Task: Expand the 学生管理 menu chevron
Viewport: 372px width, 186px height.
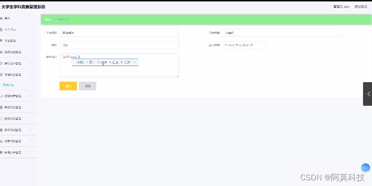Action: pyautogui.click(x=31, y=41)
